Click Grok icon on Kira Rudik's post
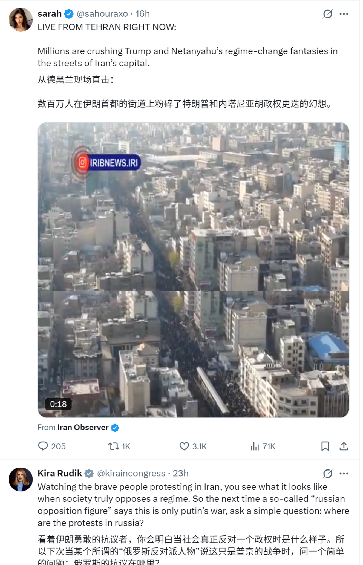 point(327,473)
